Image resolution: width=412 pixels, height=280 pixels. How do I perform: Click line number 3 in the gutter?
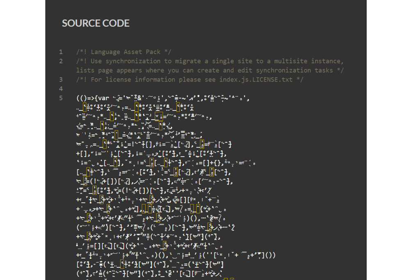pyautogui.click(x=61, y=80)
